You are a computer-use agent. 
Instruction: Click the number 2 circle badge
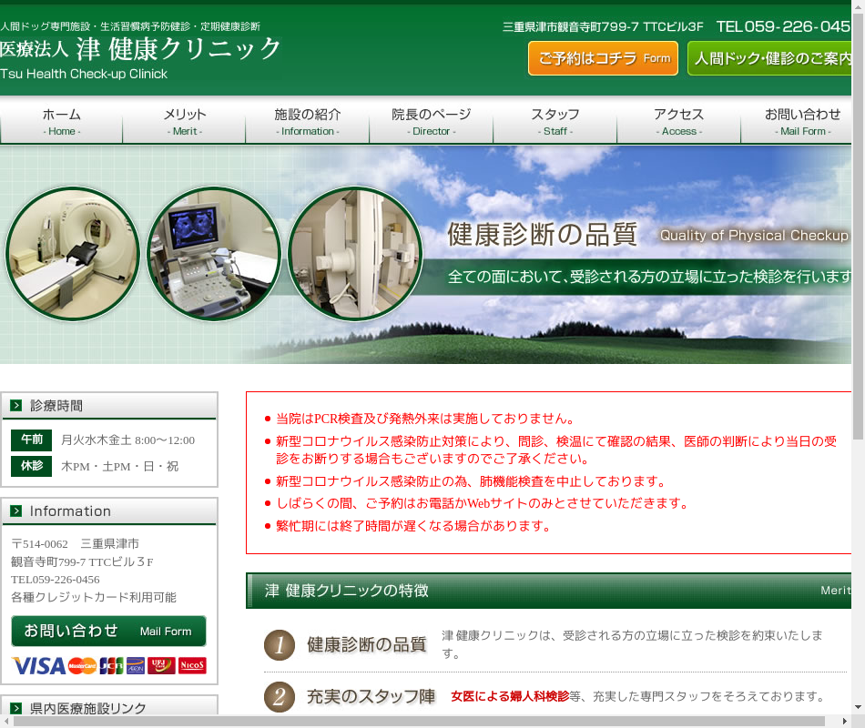coord(280,697)
